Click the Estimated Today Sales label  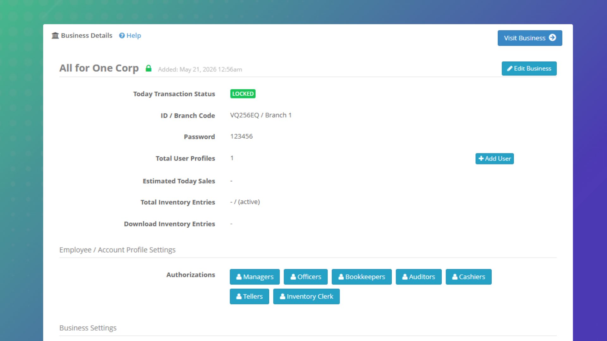click(179, 181)
